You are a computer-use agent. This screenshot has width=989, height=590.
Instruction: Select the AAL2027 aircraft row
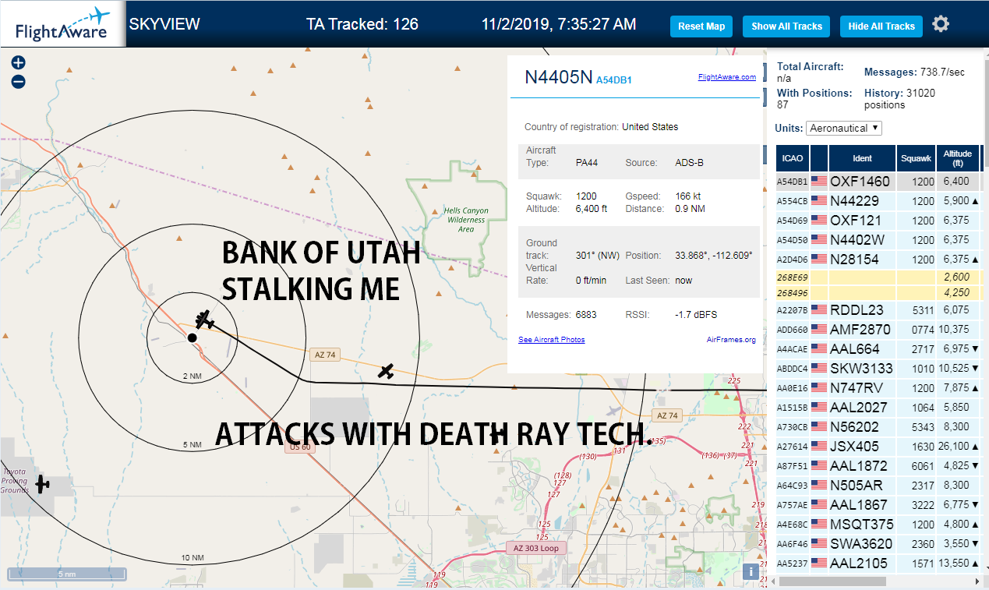pos(878,408)
